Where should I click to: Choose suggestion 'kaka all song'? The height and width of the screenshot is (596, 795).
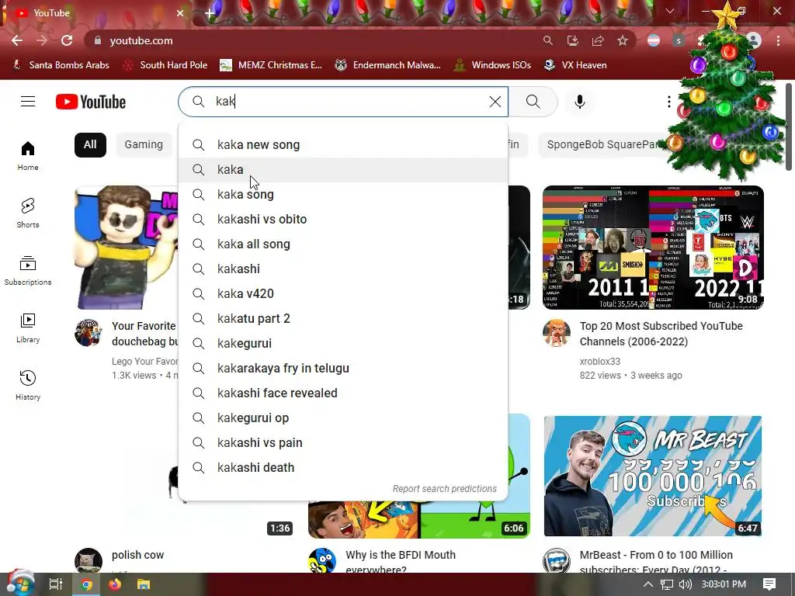343,244
